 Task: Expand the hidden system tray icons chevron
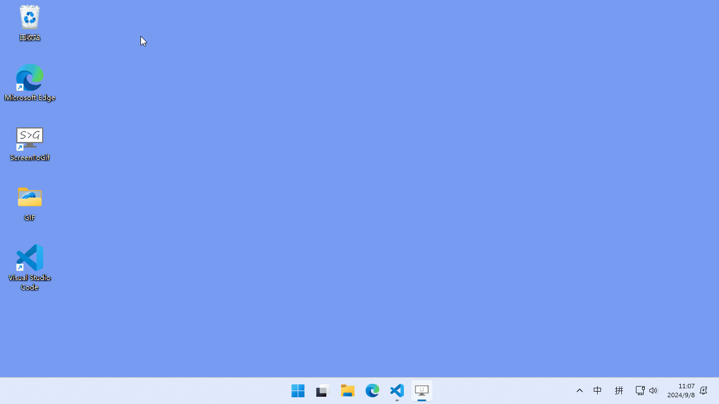click(x=580, y=391)
